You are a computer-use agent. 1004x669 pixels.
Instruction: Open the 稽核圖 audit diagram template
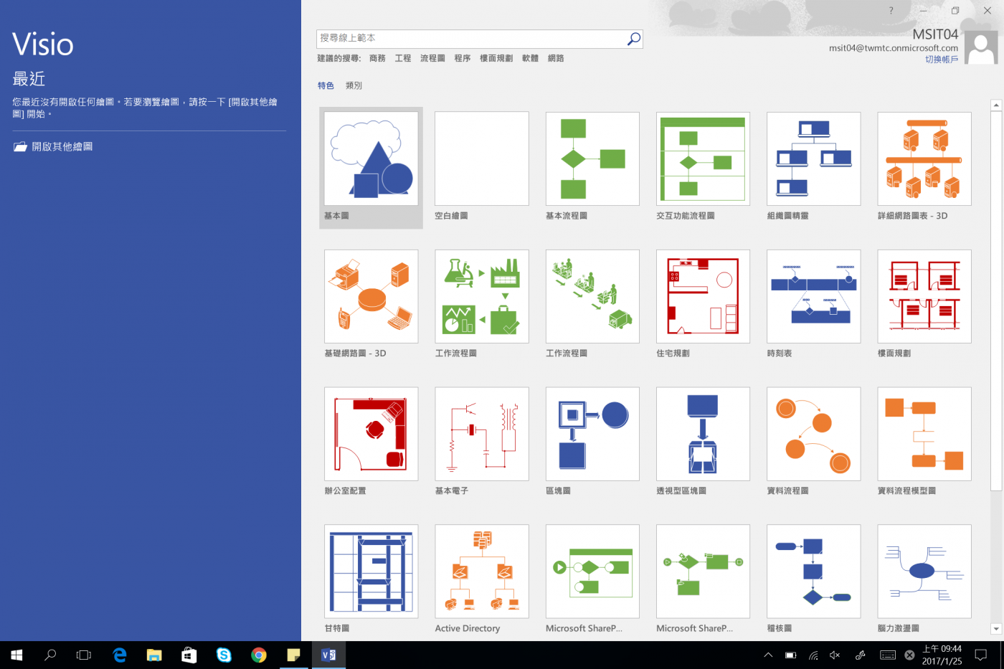(x=813, y=571)
